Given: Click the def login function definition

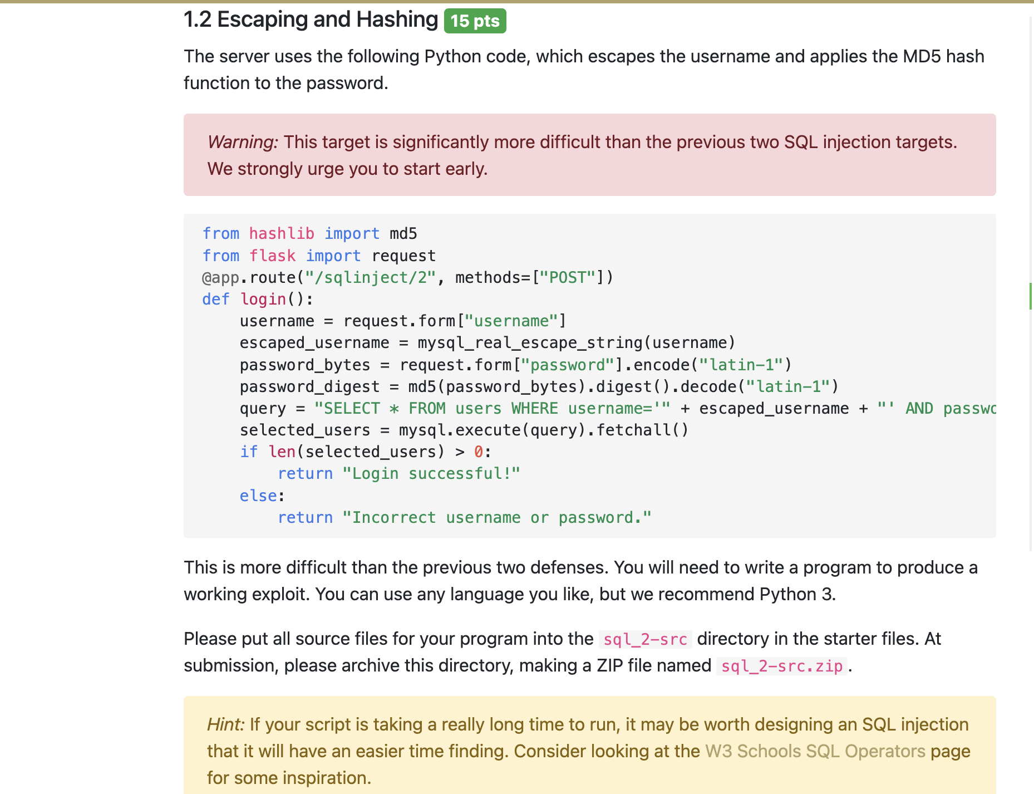Looking at the screenshot, I should pyautogui.click(x=257, y=299).
